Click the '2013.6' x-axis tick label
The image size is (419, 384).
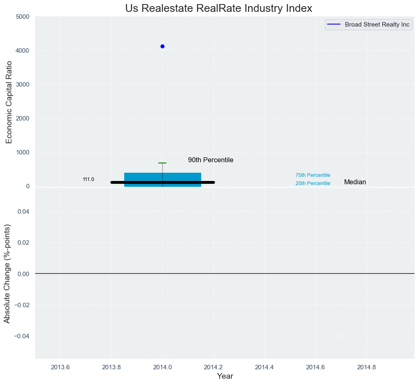(60, 367)
